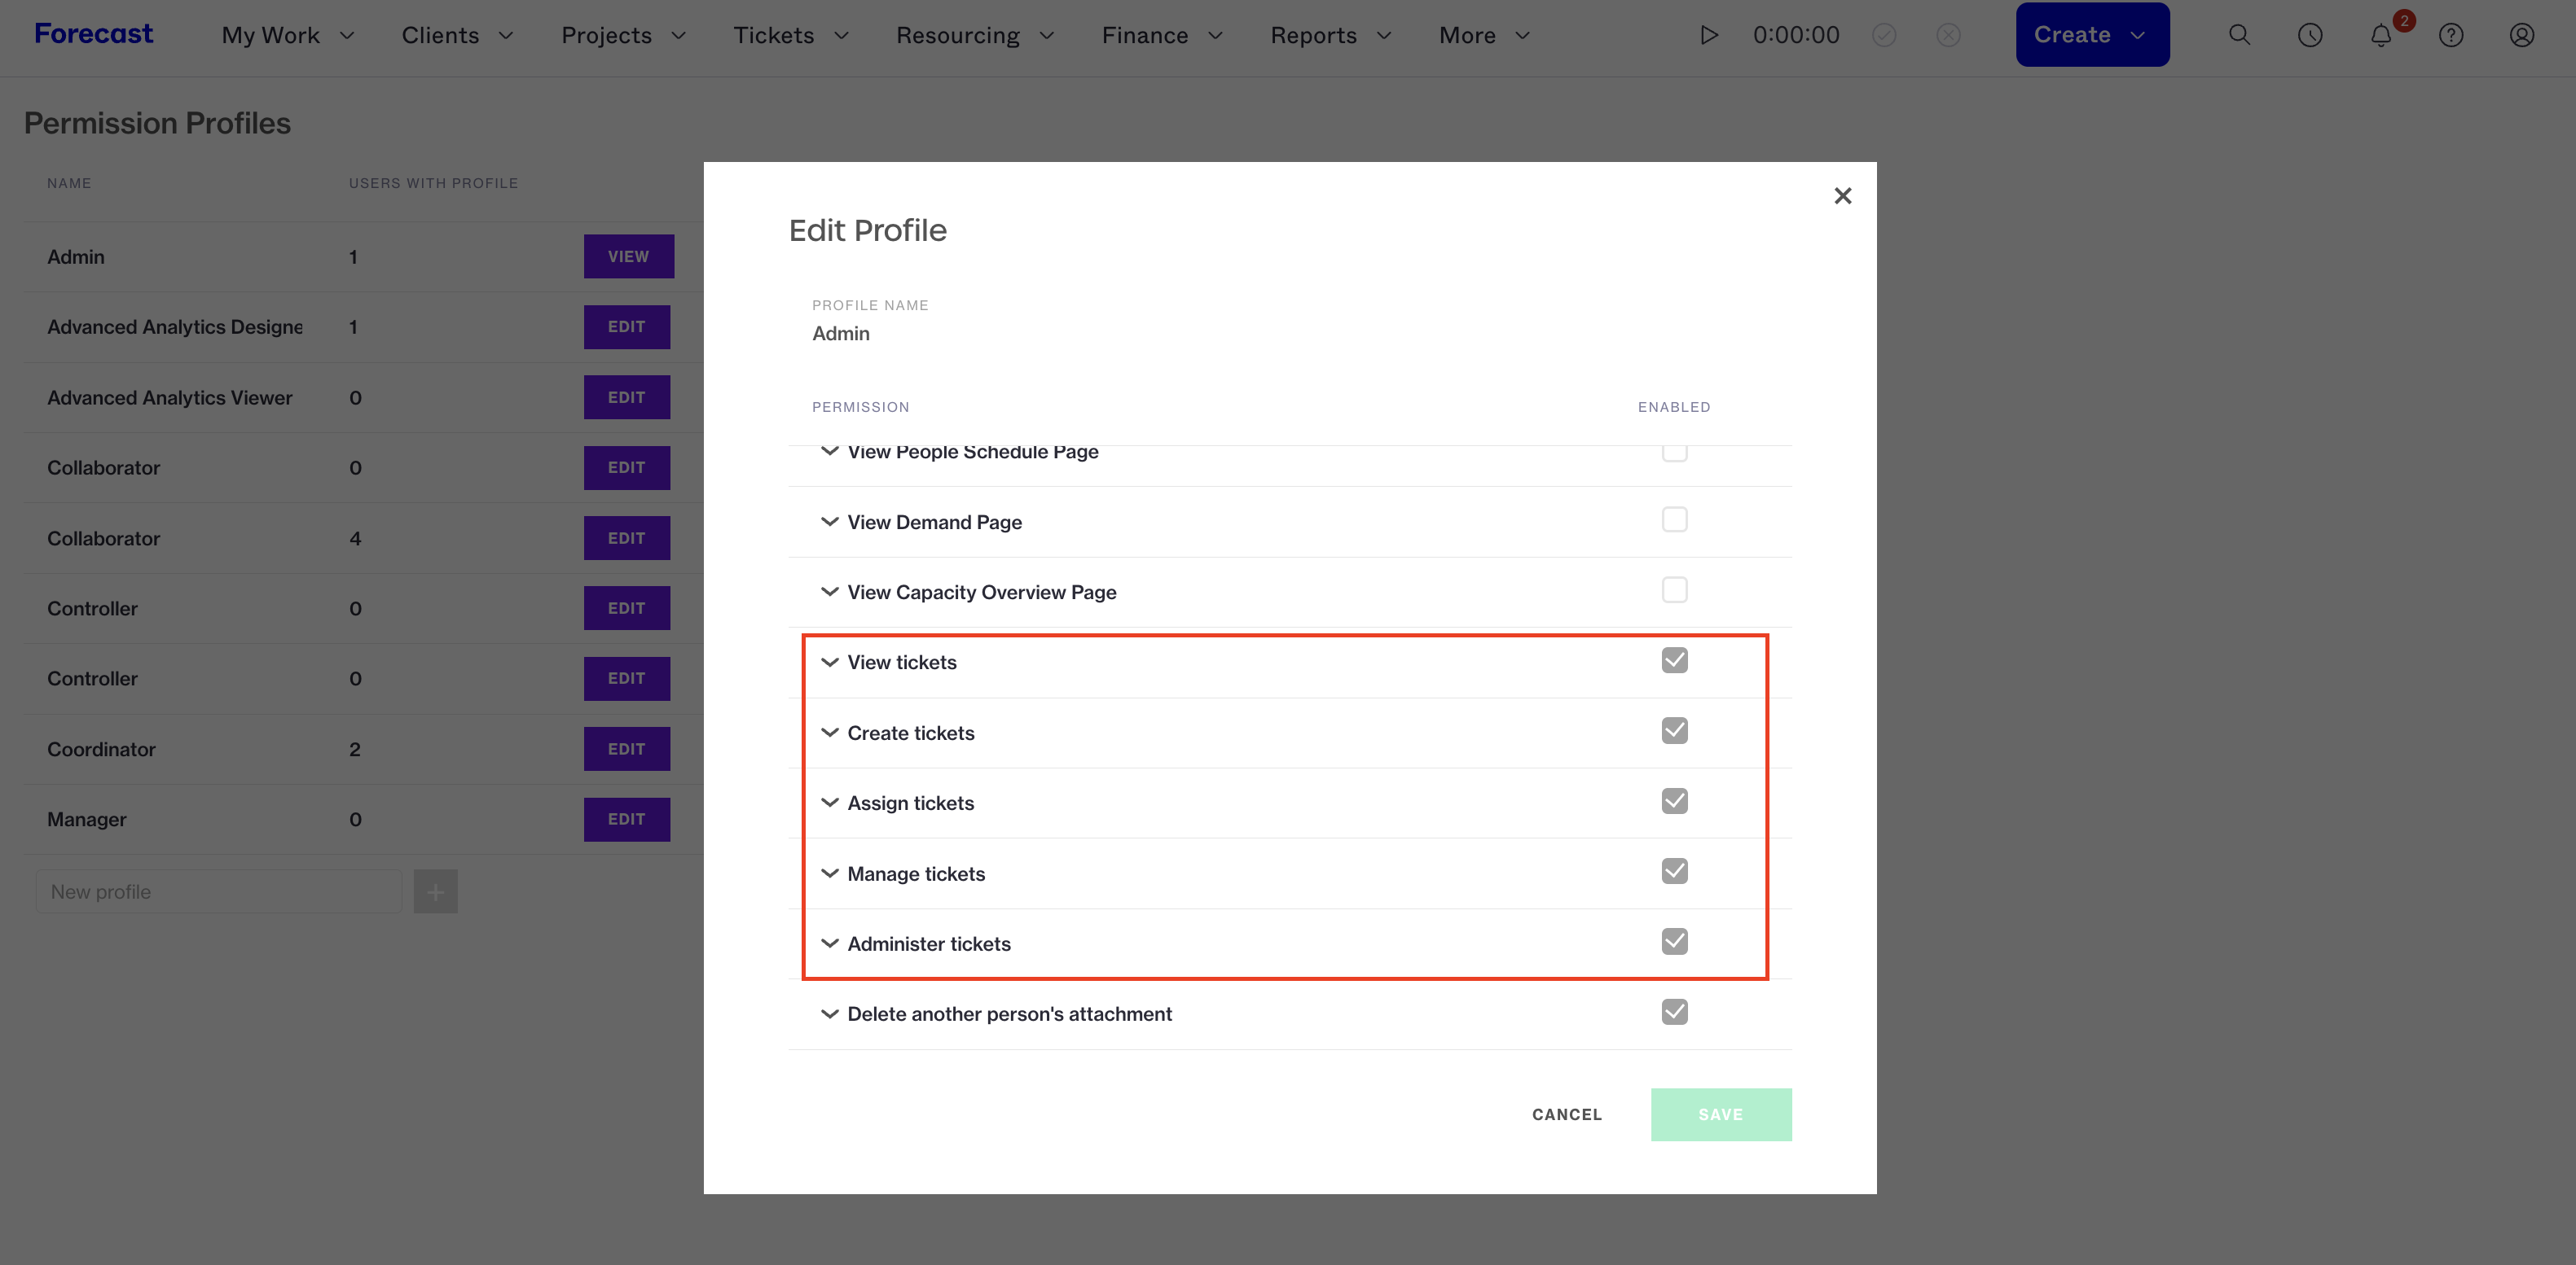
Task: Click the Users With Profile column header
Action: click(x=433, y=183)
